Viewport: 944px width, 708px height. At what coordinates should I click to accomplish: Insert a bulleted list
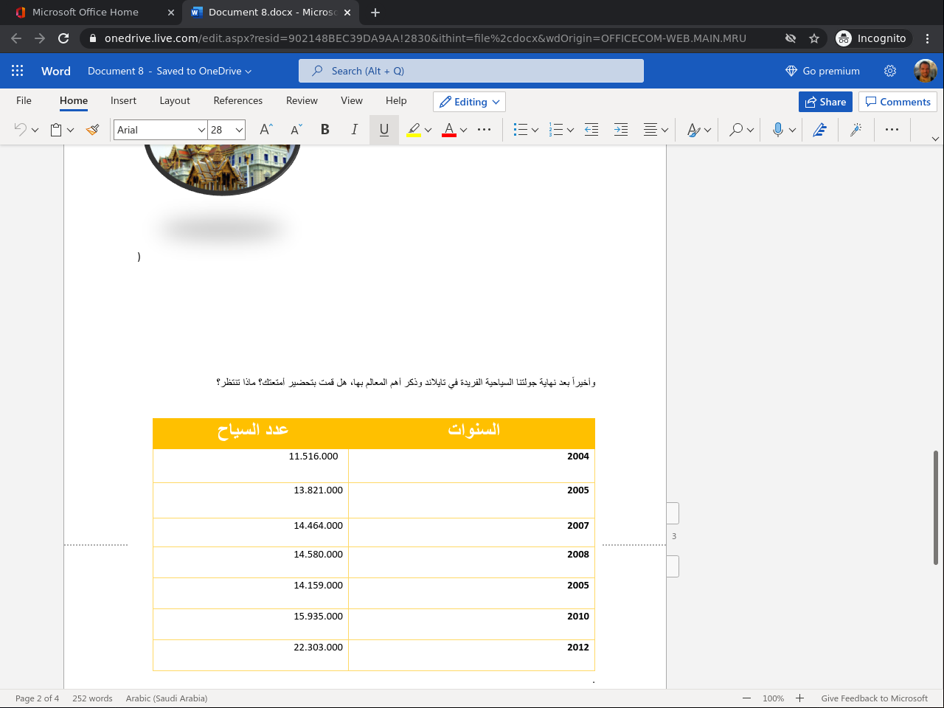pyautogui.click(x=521, y=130)
